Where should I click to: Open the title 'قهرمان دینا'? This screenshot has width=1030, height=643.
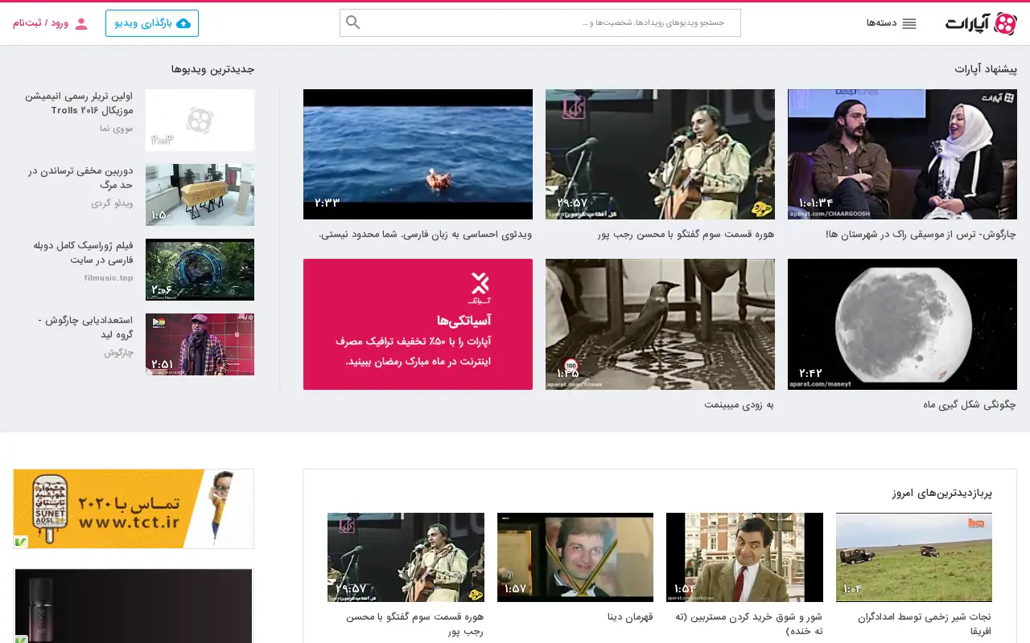point(630,617)
